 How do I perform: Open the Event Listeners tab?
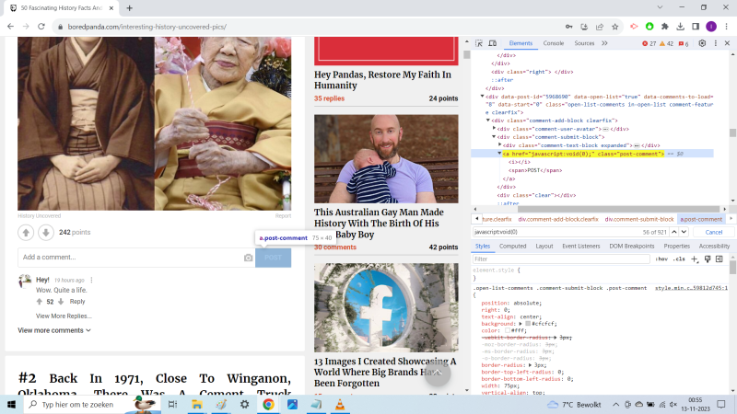point(581,246)
